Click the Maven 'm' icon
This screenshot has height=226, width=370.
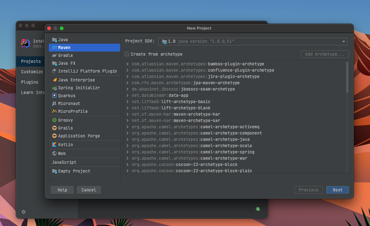coord(54,47)
